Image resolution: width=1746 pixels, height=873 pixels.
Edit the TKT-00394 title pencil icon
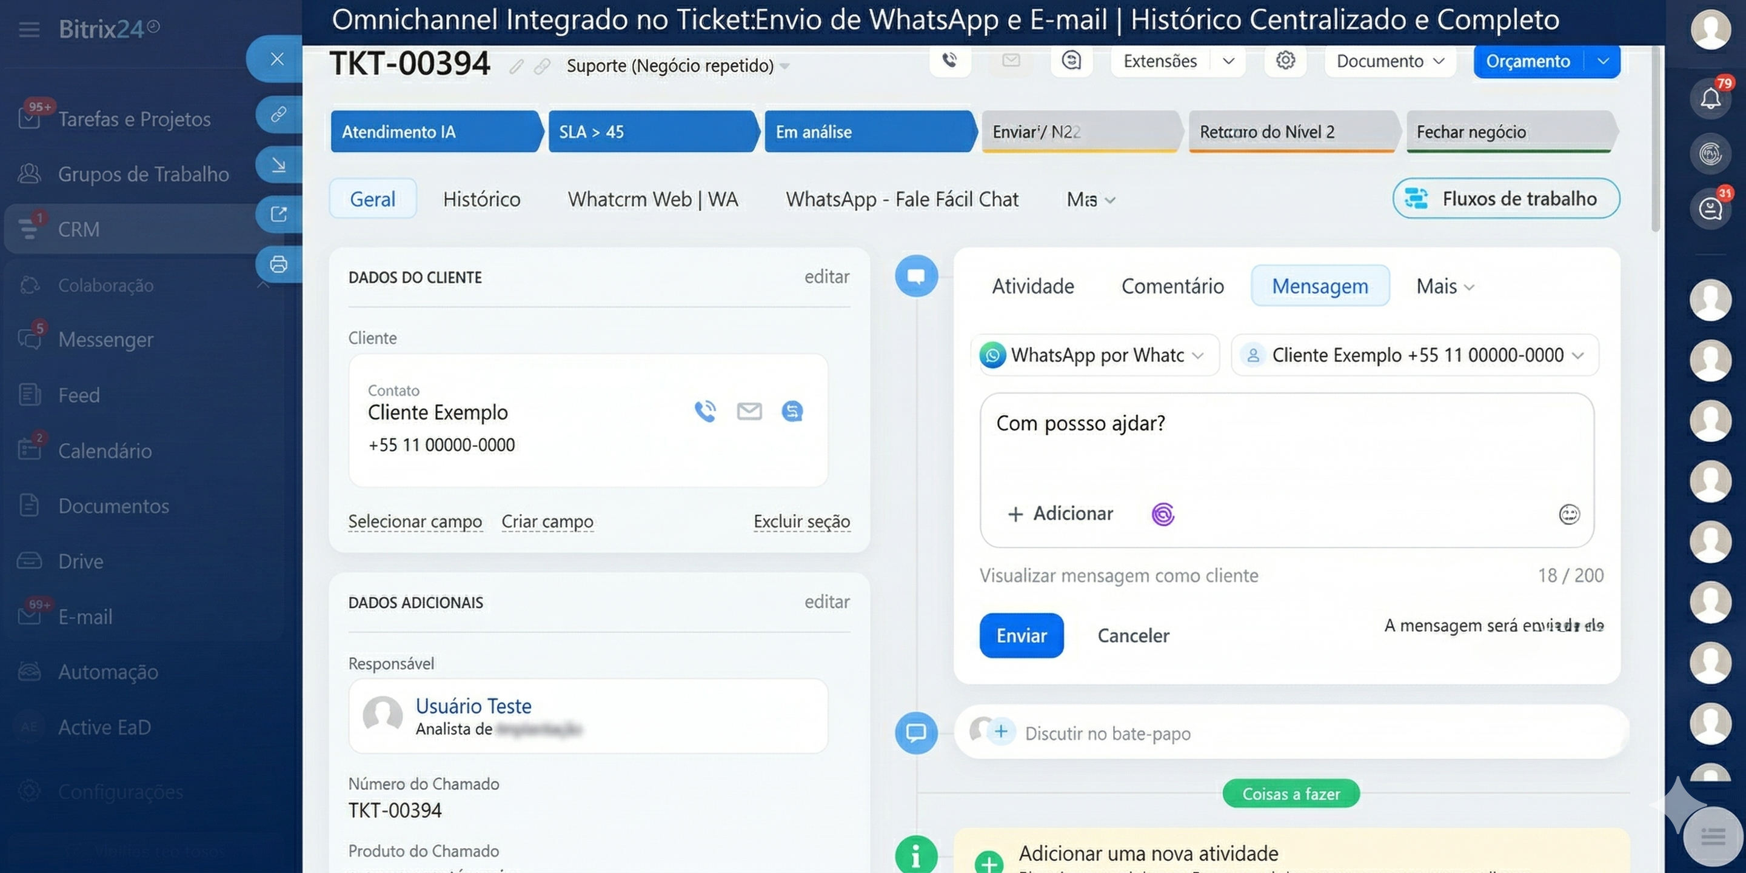(x=517, y=67)
